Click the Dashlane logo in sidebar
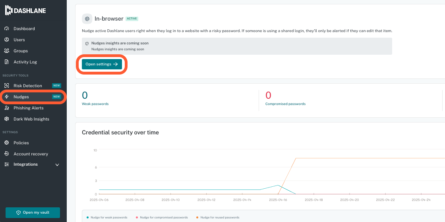This screenshot has height=222, width=445. point(25,11)
